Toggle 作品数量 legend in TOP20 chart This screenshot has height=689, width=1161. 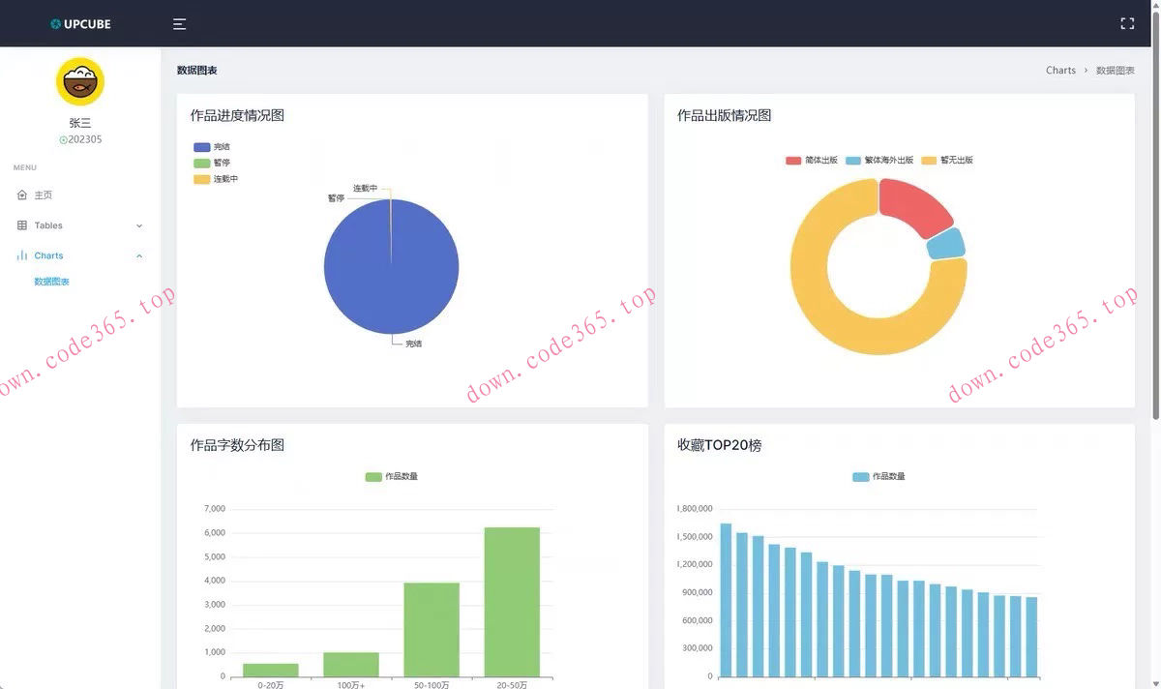tap(879, 476)
